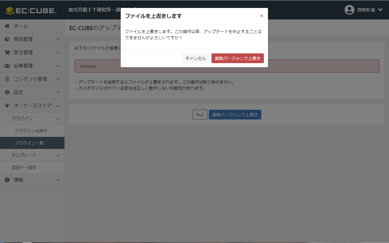Click the plug icon for オーナーズストア
The image size is (389, 243).
[7, 106]
